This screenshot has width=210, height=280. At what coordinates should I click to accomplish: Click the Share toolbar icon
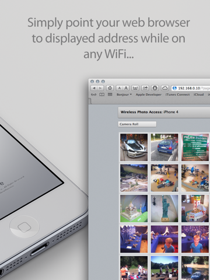click(x=145, y=88)
